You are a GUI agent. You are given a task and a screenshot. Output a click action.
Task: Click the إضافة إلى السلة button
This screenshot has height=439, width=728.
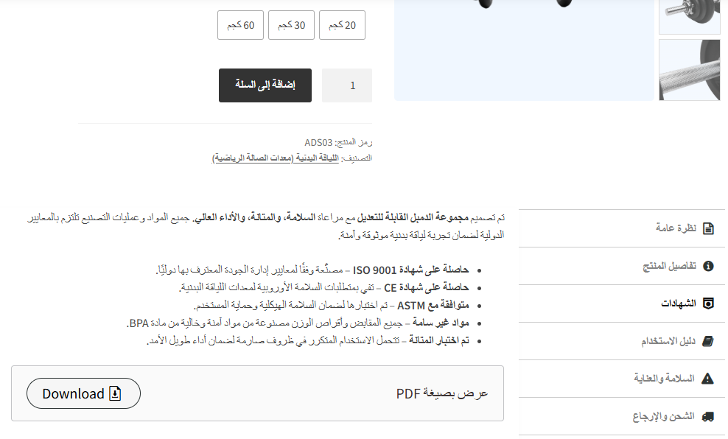[265, 85]
